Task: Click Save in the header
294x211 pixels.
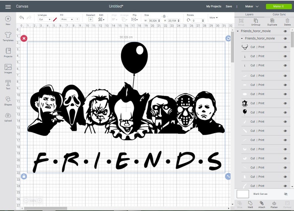Action: point(229,6)
